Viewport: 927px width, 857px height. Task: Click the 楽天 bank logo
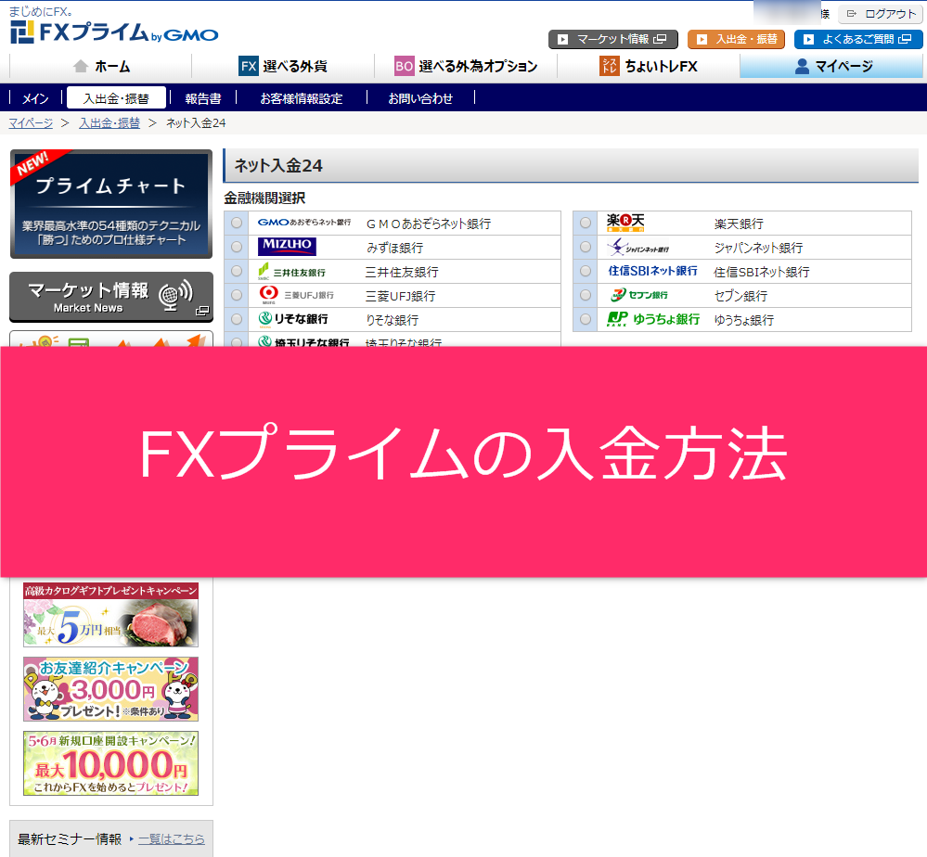(x=624, y=223)
